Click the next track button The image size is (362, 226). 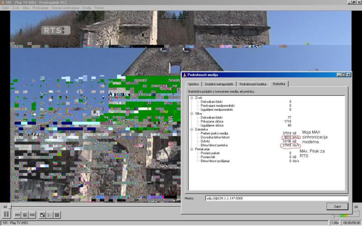tap(33, 215)
